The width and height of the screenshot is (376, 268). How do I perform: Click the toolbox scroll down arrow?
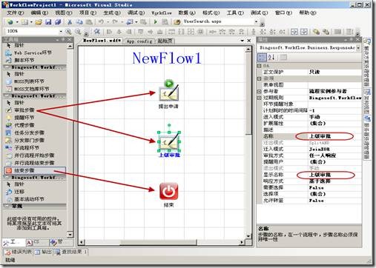[70, 234]
